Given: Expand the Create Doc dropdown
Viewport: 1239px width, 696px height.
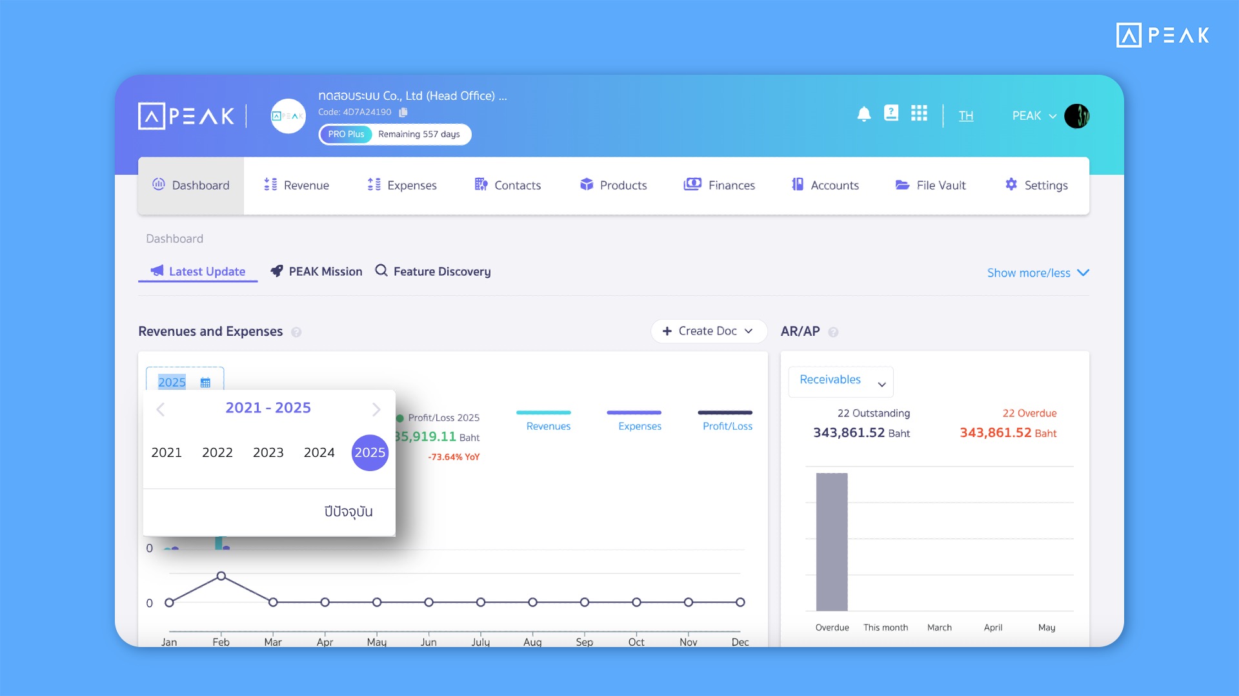Looking at the screenshot, I should (708, 331).
